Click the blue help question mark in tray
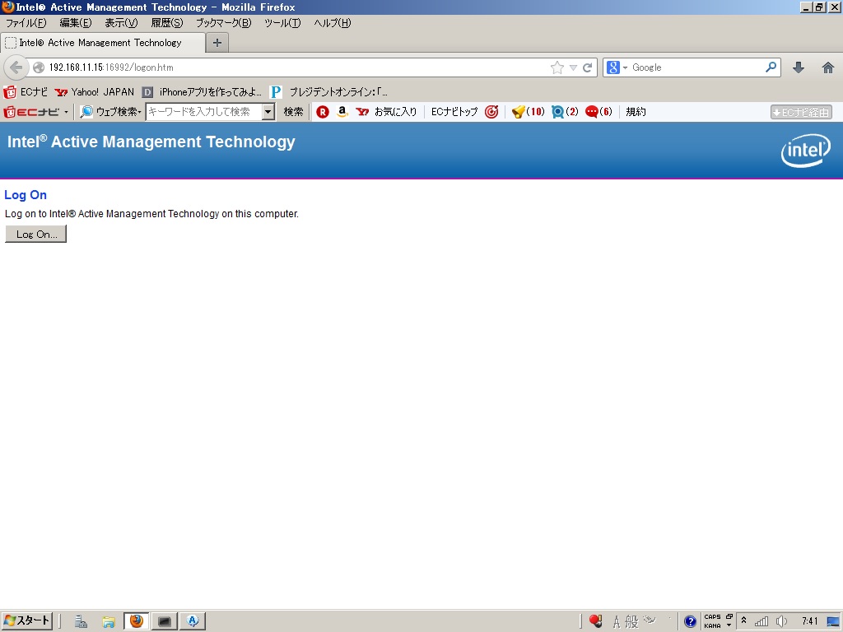Viewport: 843px width, 632px height. tap(691, 622)
